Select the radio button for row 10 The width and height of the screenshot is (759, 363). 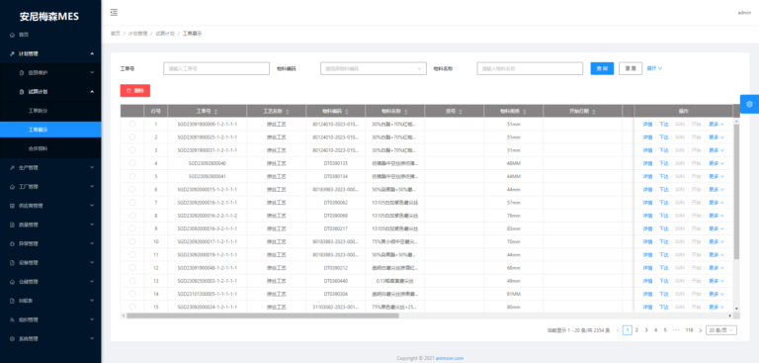[x=132, y=241]
